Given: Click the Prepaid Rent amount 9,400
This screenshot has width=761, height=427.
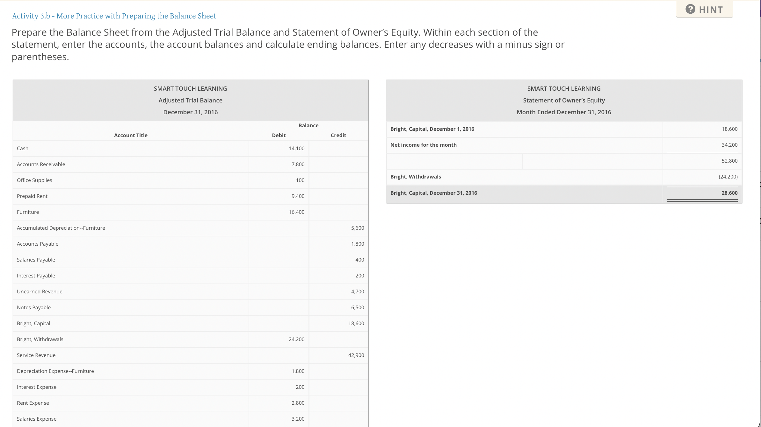Looking at the screenshot, I should (298, 196).
